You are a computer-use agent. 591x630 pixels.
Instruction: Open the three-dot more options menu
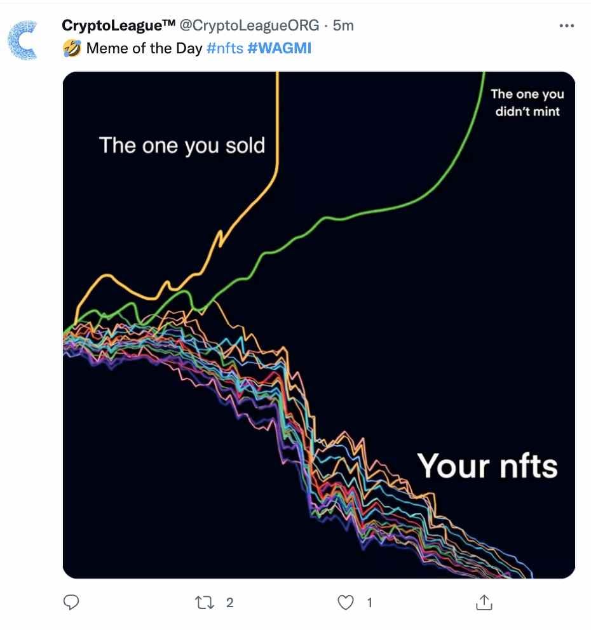click(x=566, y=25)
